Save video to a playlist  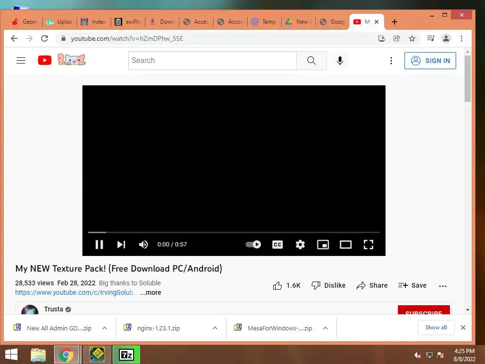(413, 285)
